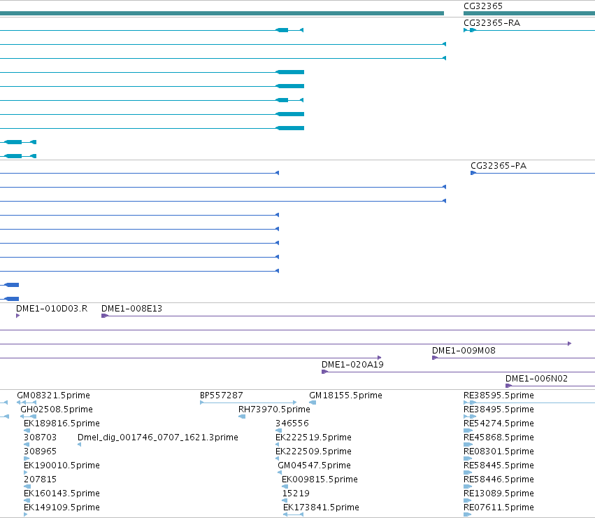
Task: Click the BP557287 EST label
Action: [x=221, y=395]
